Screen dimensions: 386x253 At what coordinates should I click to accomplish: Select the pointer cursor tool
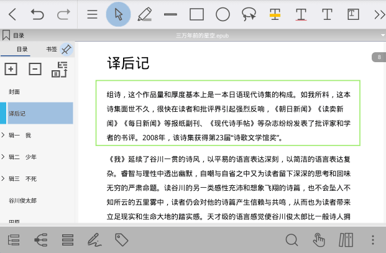pyautogui.click(x=118, y=14)
